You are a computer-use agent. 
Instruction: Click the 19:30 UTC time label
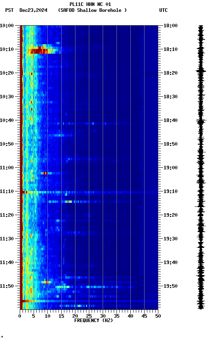(171, 239)
